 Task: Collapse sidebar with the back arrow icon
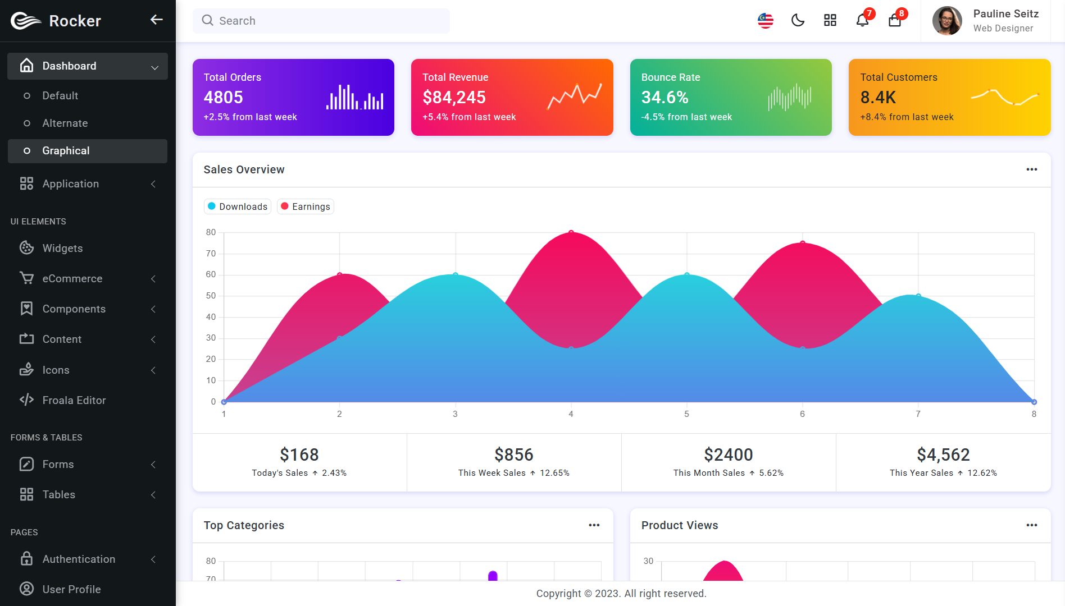tap(156, 20)
